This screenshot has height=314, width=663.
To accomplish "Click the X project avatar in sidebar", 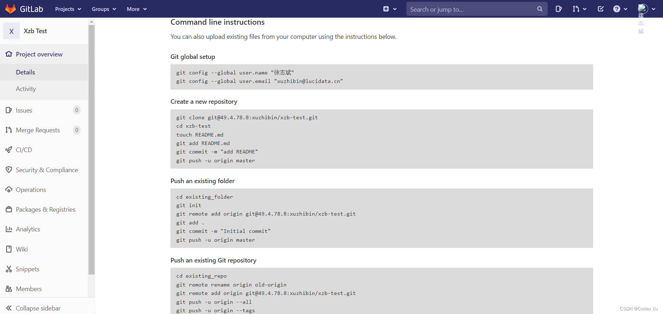I will [x=11, y=31].
